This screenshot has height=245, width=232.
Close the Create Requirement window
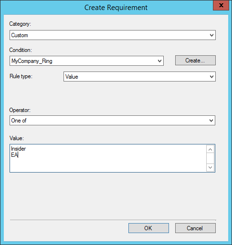coord(221,5)
